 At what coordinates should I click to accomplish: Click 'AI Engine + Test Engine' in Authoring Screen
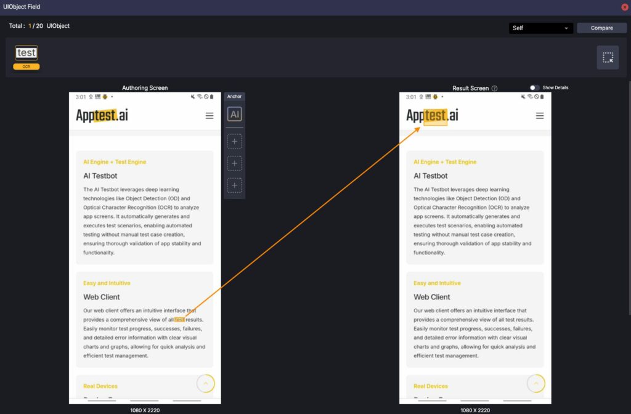pyautogui.click(x=115, y=162)
